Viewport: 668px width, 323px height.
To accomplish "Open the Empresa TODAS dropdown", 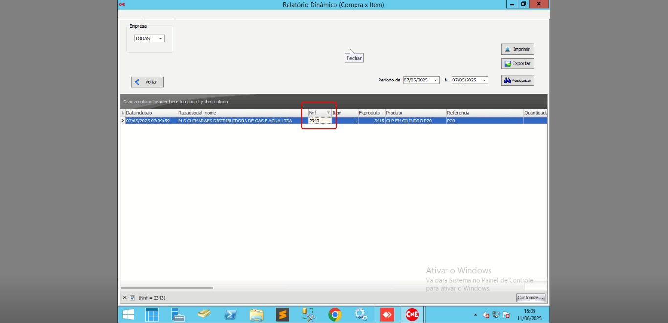I will click(x=160, y=39).
